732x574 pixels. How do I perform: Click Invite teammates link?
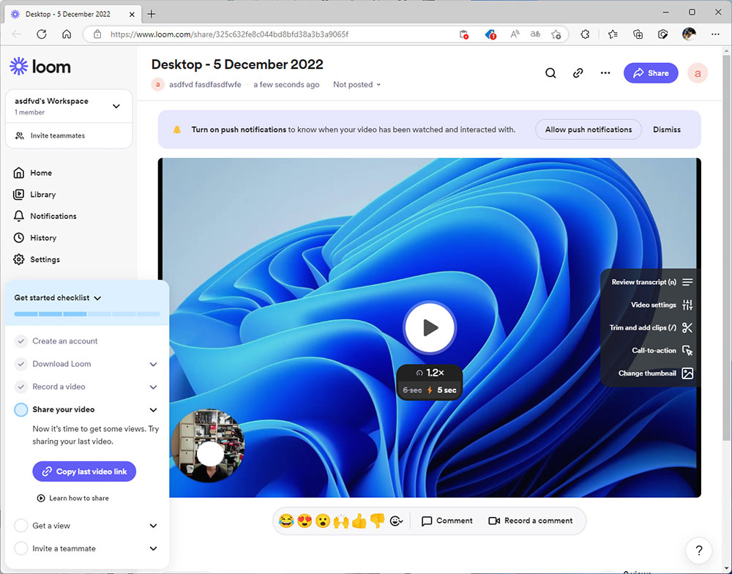[x=51, y=136]
